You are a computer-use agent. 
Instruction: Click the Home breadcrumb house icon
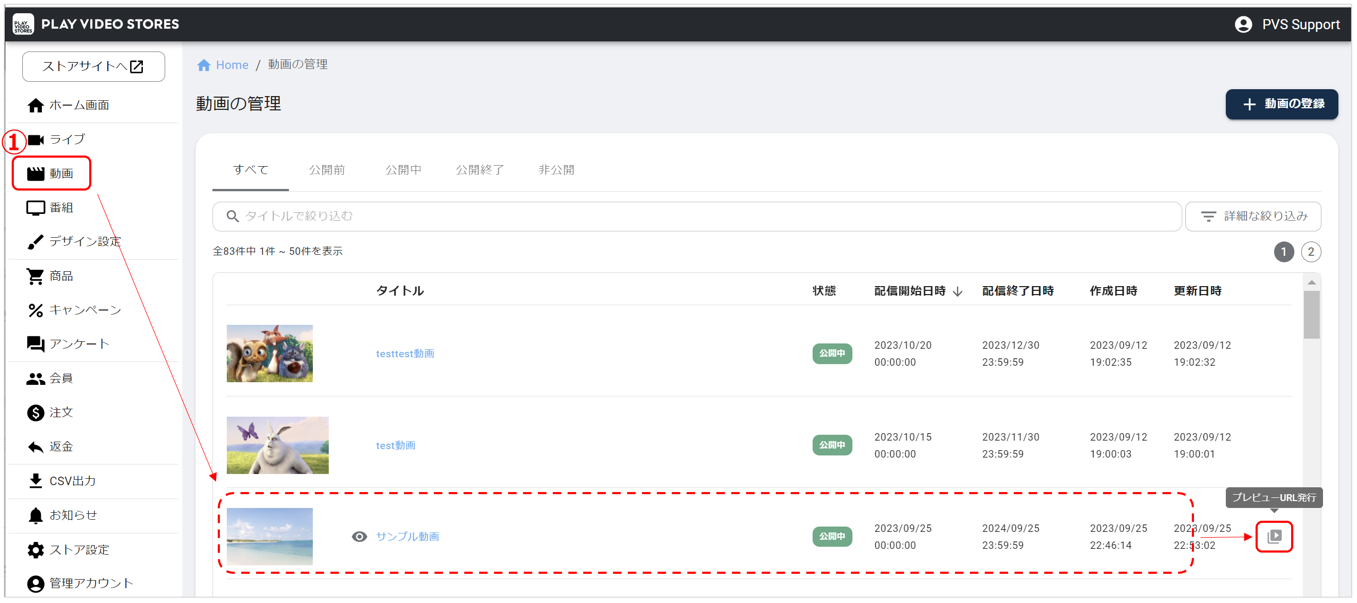tap(204, 65)
